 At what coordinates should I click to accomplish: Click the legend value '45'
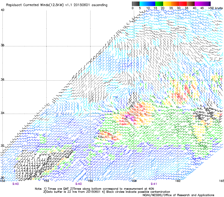[202, 8]
